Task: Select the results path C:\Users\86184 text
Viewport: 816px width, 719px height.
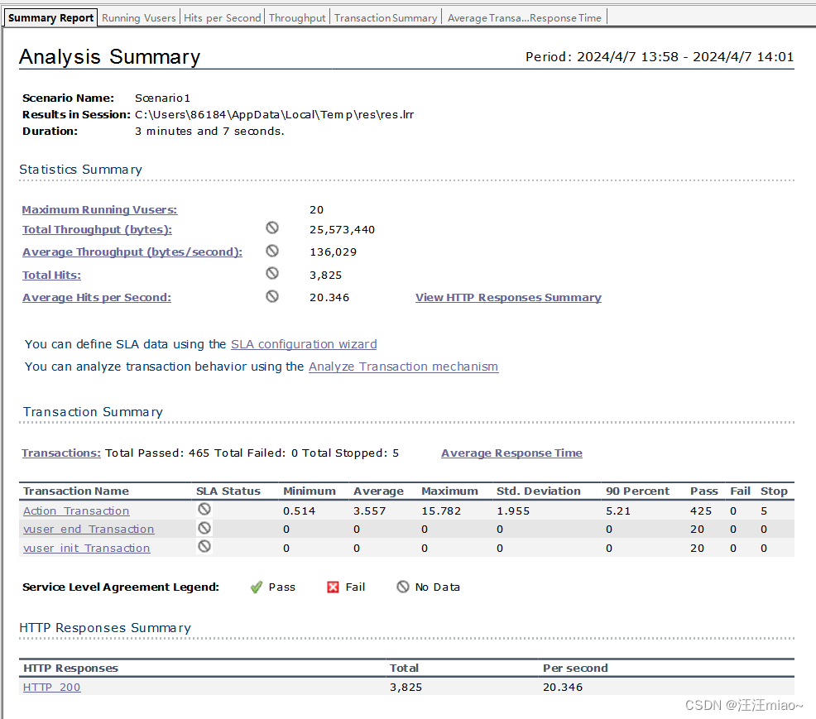Action: click(274, 114)
